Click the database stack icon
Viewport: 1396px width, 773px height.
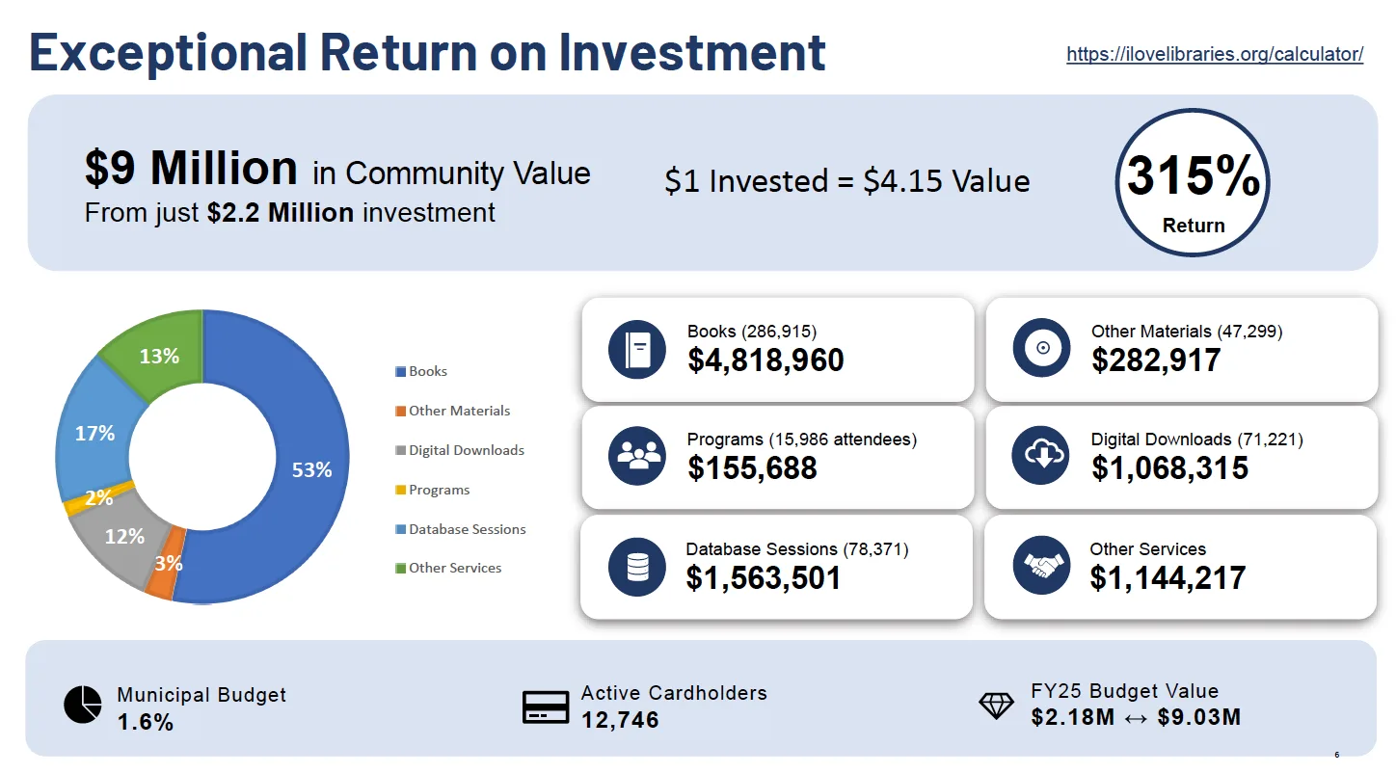coord(637,567)
